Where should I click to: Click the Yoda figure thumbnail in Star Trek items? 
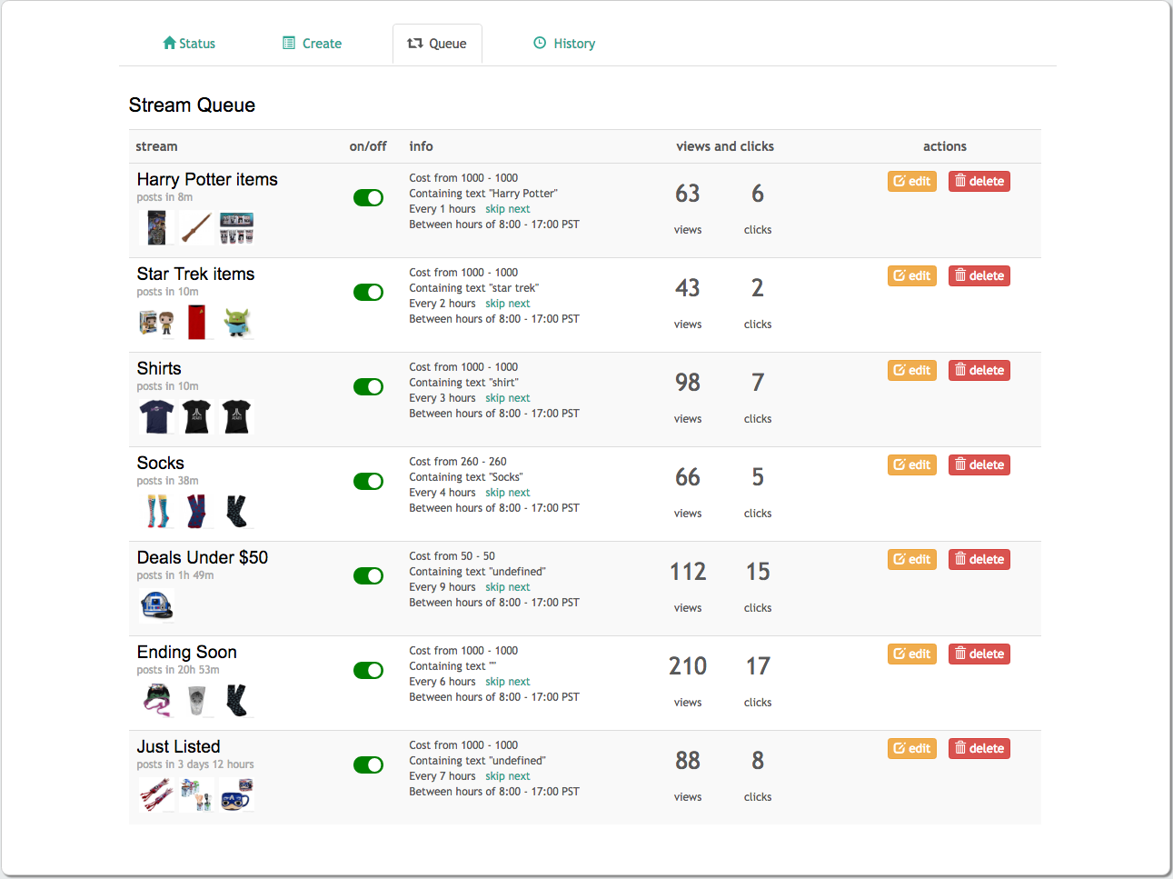point(237,322)
